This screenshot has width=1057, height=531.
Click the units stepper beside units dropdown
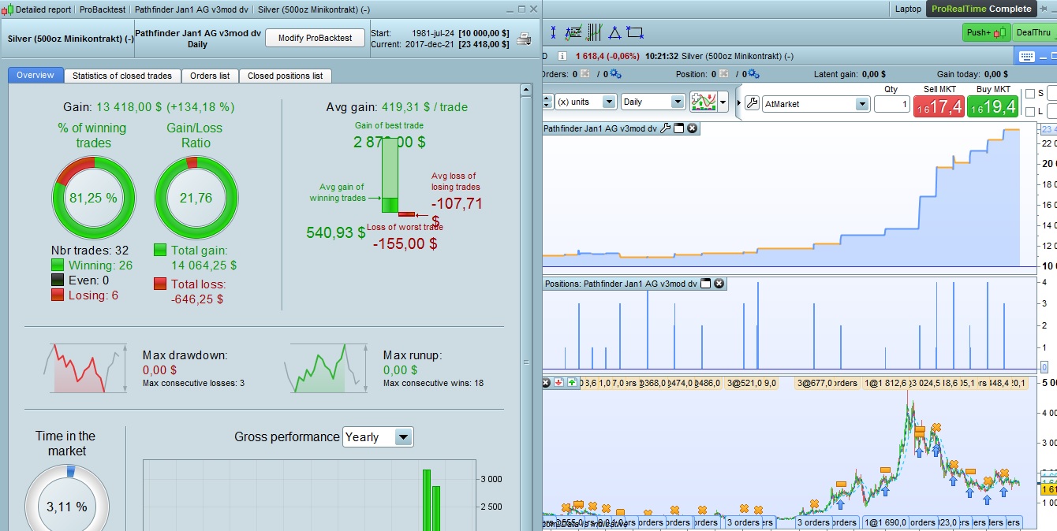tap(547, 102)
